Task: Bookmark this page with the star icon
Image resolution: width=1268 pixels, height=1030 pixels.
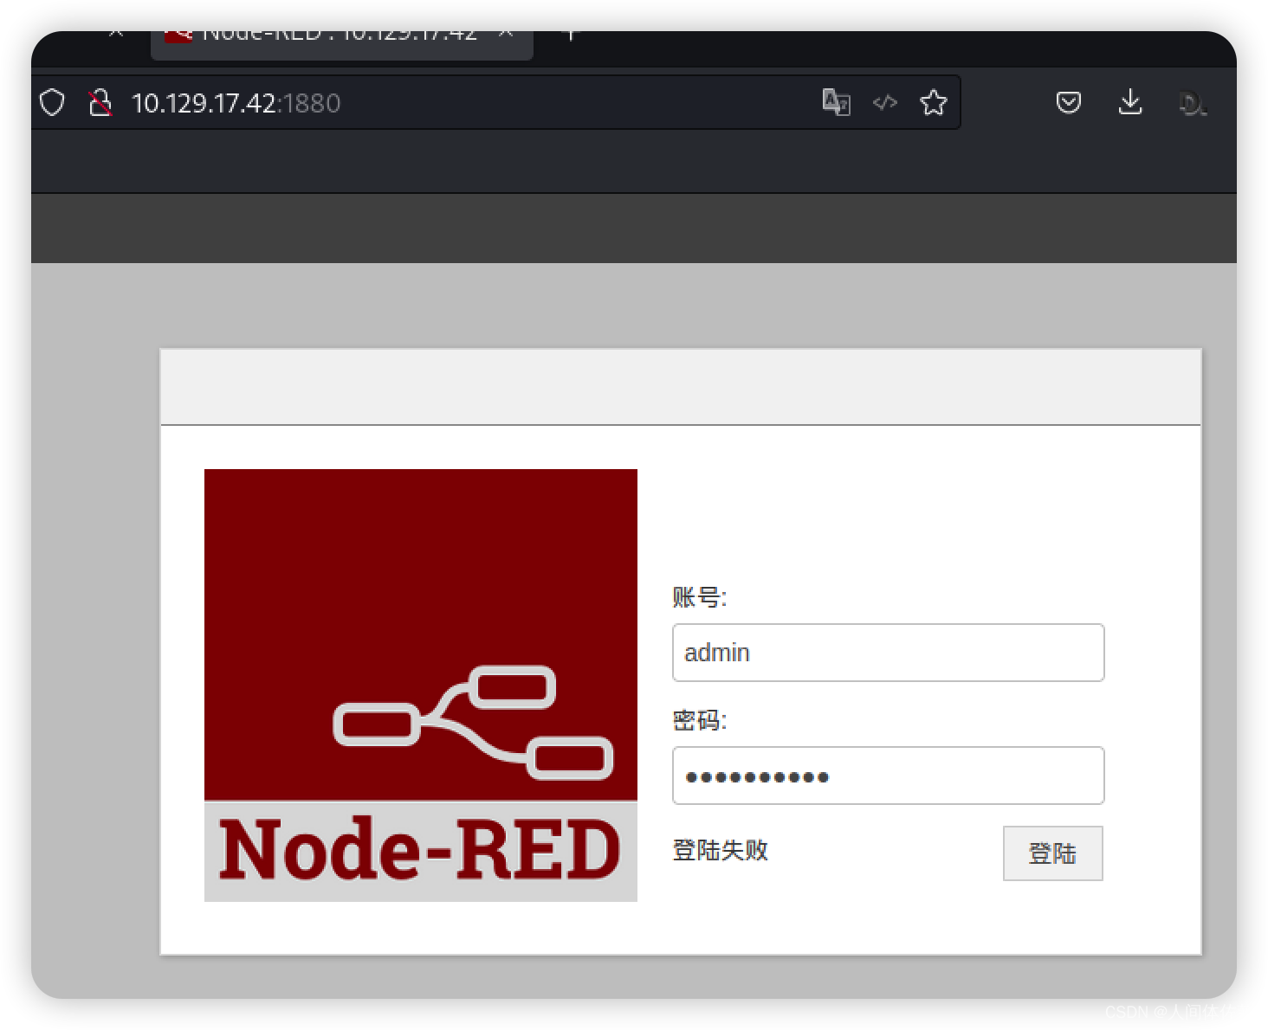Action: tap(934, 103)
